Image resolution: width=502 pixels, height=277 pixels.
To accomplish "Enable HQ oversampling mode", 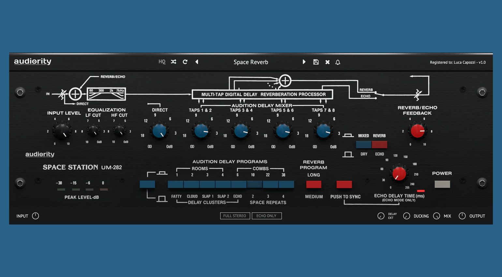I will tap(162, 62).
